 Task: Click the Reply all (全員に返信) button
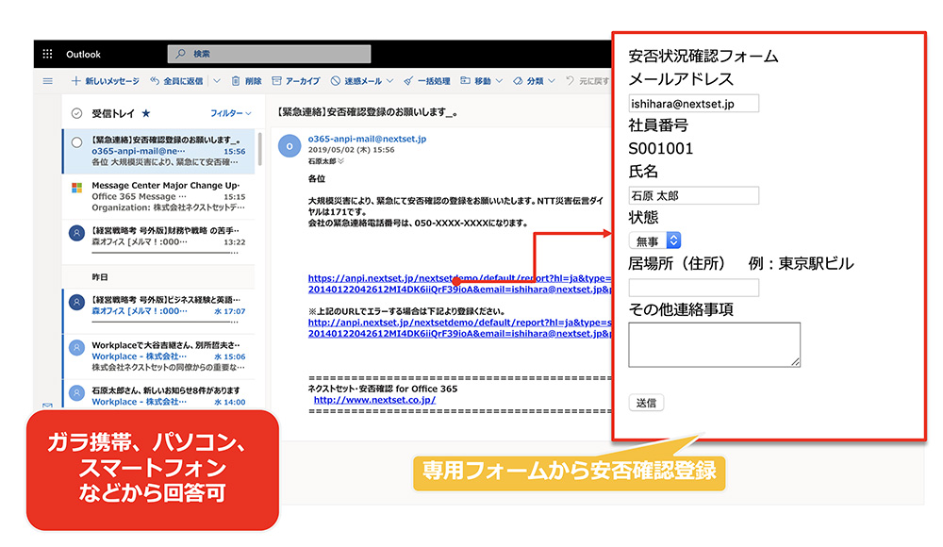pyautogui.click(x=176, y=81)
